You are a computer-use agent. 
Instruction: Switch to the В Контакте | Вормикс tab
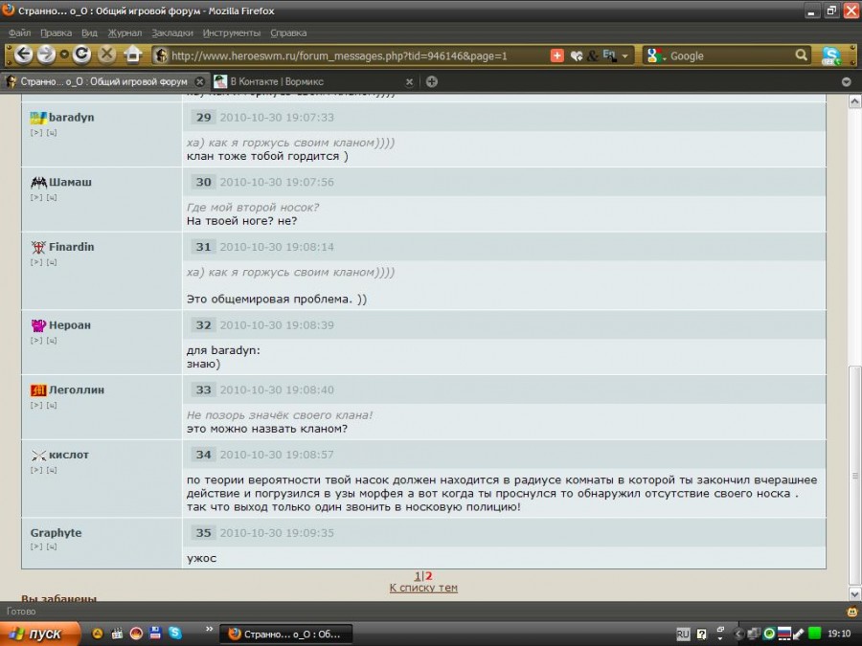point(313,82)
